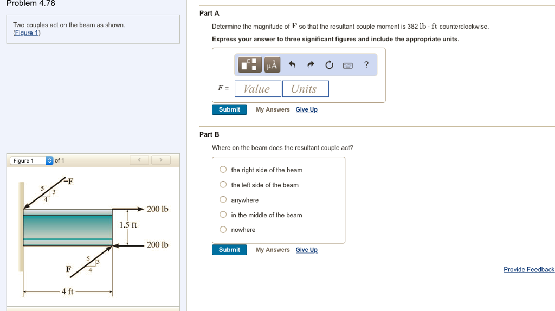Choose 'anywhere' option
This screenshot has height=311, width=555.
tap(223, 199)
